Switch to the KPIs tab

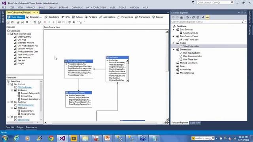click(x=66, y=17)
